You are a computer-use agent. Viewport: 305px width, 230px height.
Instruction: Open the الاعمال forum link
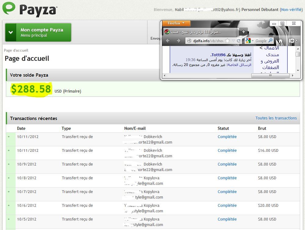tap(271, 48)
